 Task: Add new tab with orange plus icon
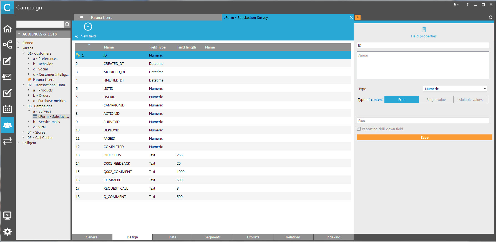pyautogui.click(x=358, y=17)
